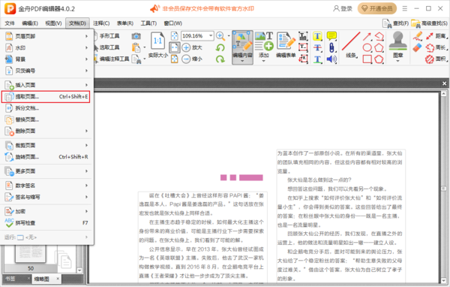The image size is (450, 287).
Task: Open the Sign and Initials (签名与缩写) submenu
Action: pyautogui.click(x=46, y=198)
